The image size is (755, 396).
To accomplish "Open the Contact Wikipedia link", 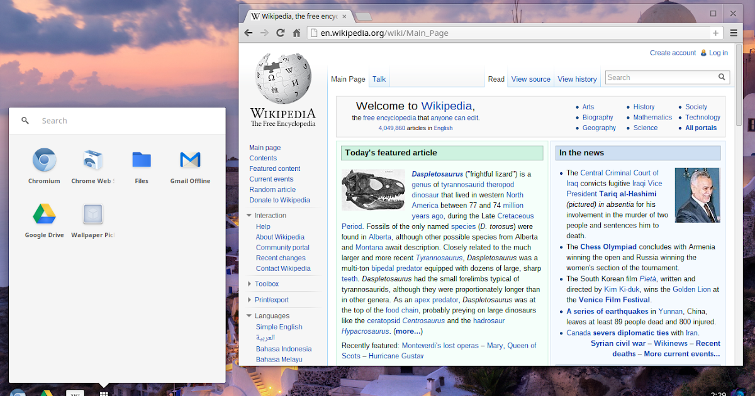I will pos(283,268).
